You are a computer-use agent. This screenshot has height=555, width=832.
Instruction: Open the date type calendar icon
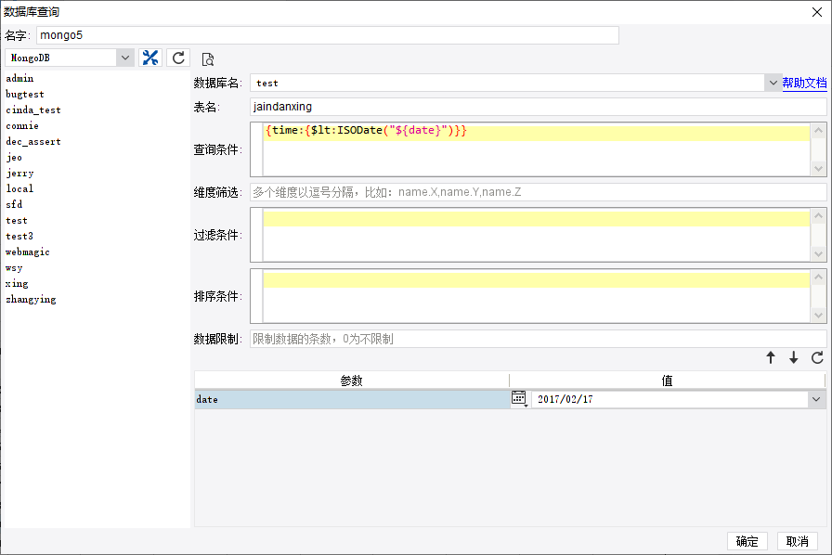(520, 398)
